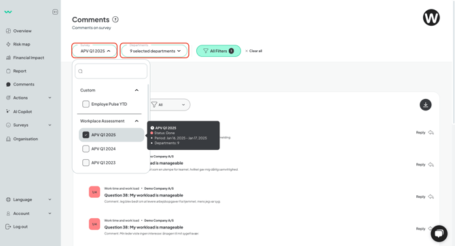Collapse the Workplace Assessment group
The width and height of the screenshot is (455, 246).
[136, 121]
